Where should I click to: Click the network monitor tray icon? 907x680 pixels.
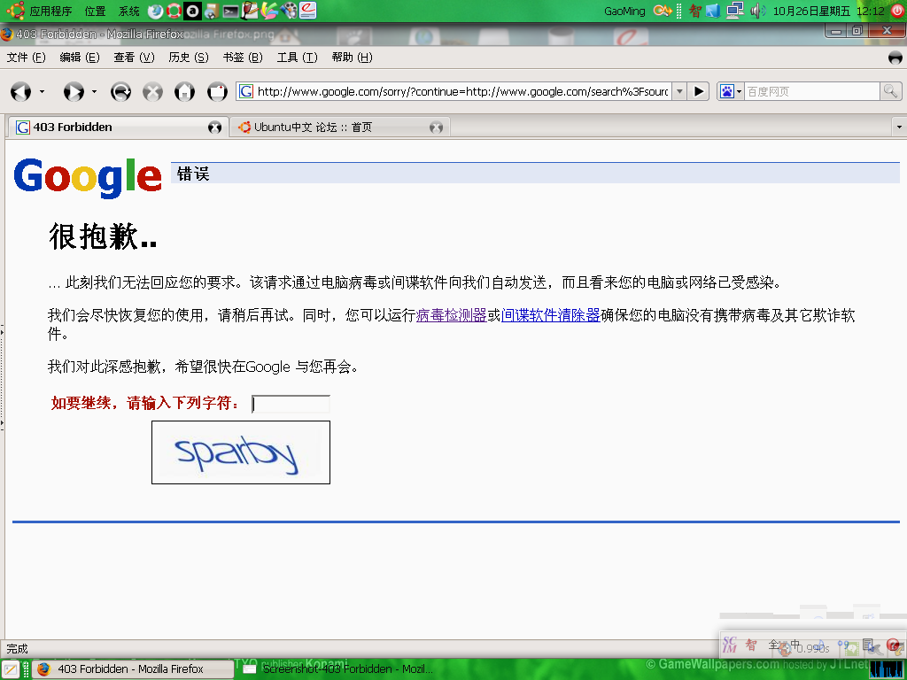[735, 11]
